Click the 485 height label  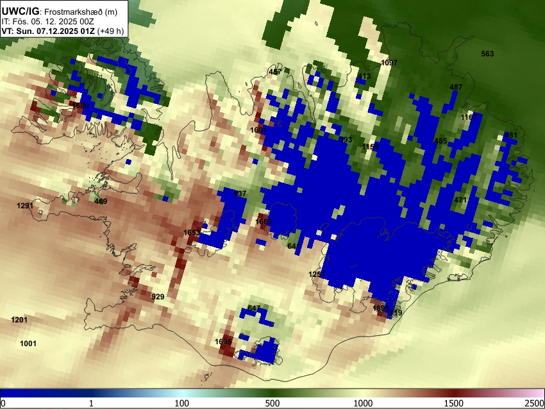tap(440, 141)
